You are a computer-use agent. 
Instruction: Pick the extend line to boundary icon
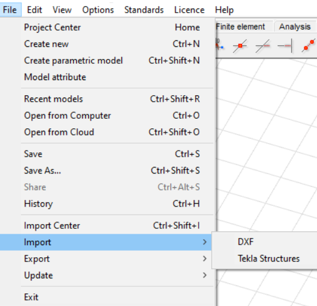tap(285, 46)
